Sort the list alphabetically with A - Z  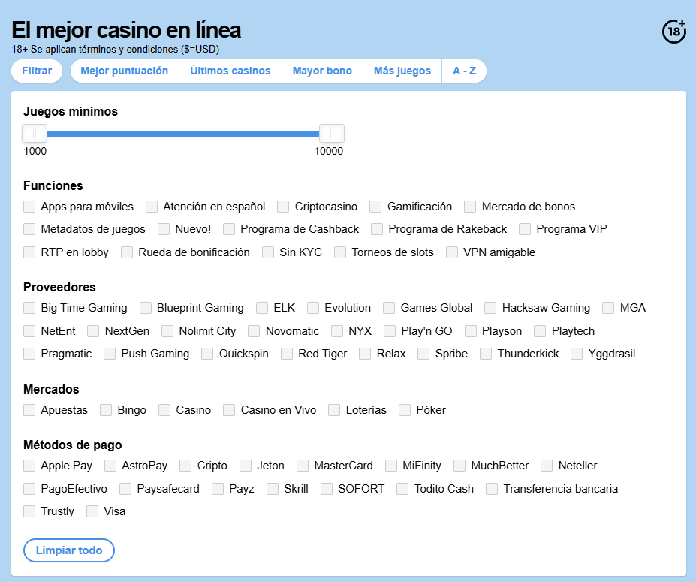pos(464,71)
